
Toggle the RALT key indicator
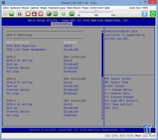[x=123, y=136]
